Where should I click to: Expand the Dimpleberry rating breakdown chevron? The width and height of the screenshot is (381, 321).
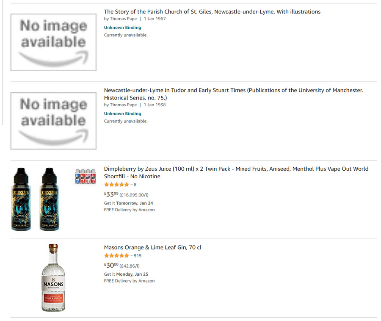131,185
